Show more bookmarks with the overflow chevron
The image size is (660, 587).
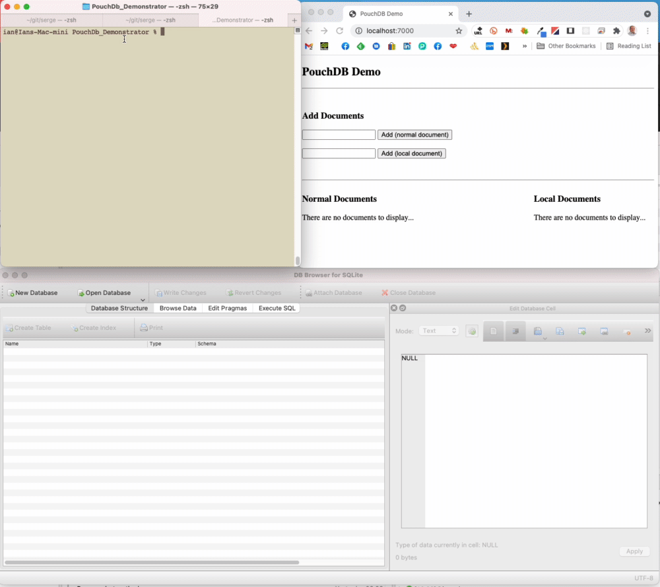(525, 46)
